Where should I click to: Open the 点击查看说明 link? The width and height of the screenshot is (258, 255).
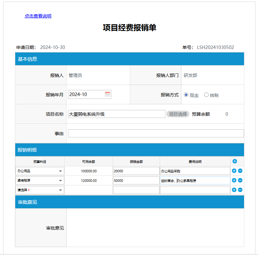coord(38,16)
